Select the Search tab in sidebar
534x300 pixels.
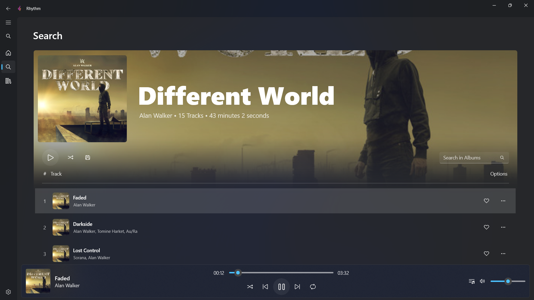coord(8,67)
